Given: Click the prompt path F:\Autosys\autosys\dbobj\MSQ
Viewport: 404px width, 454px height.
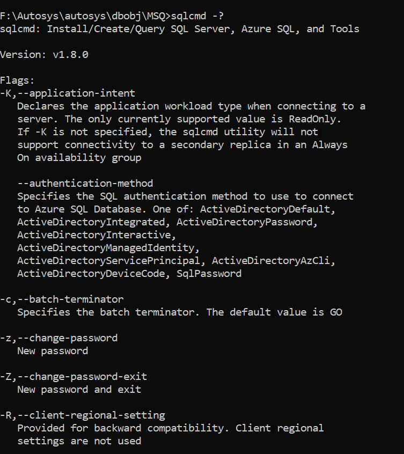Looking at the screenshot, I should click(83, 16).
